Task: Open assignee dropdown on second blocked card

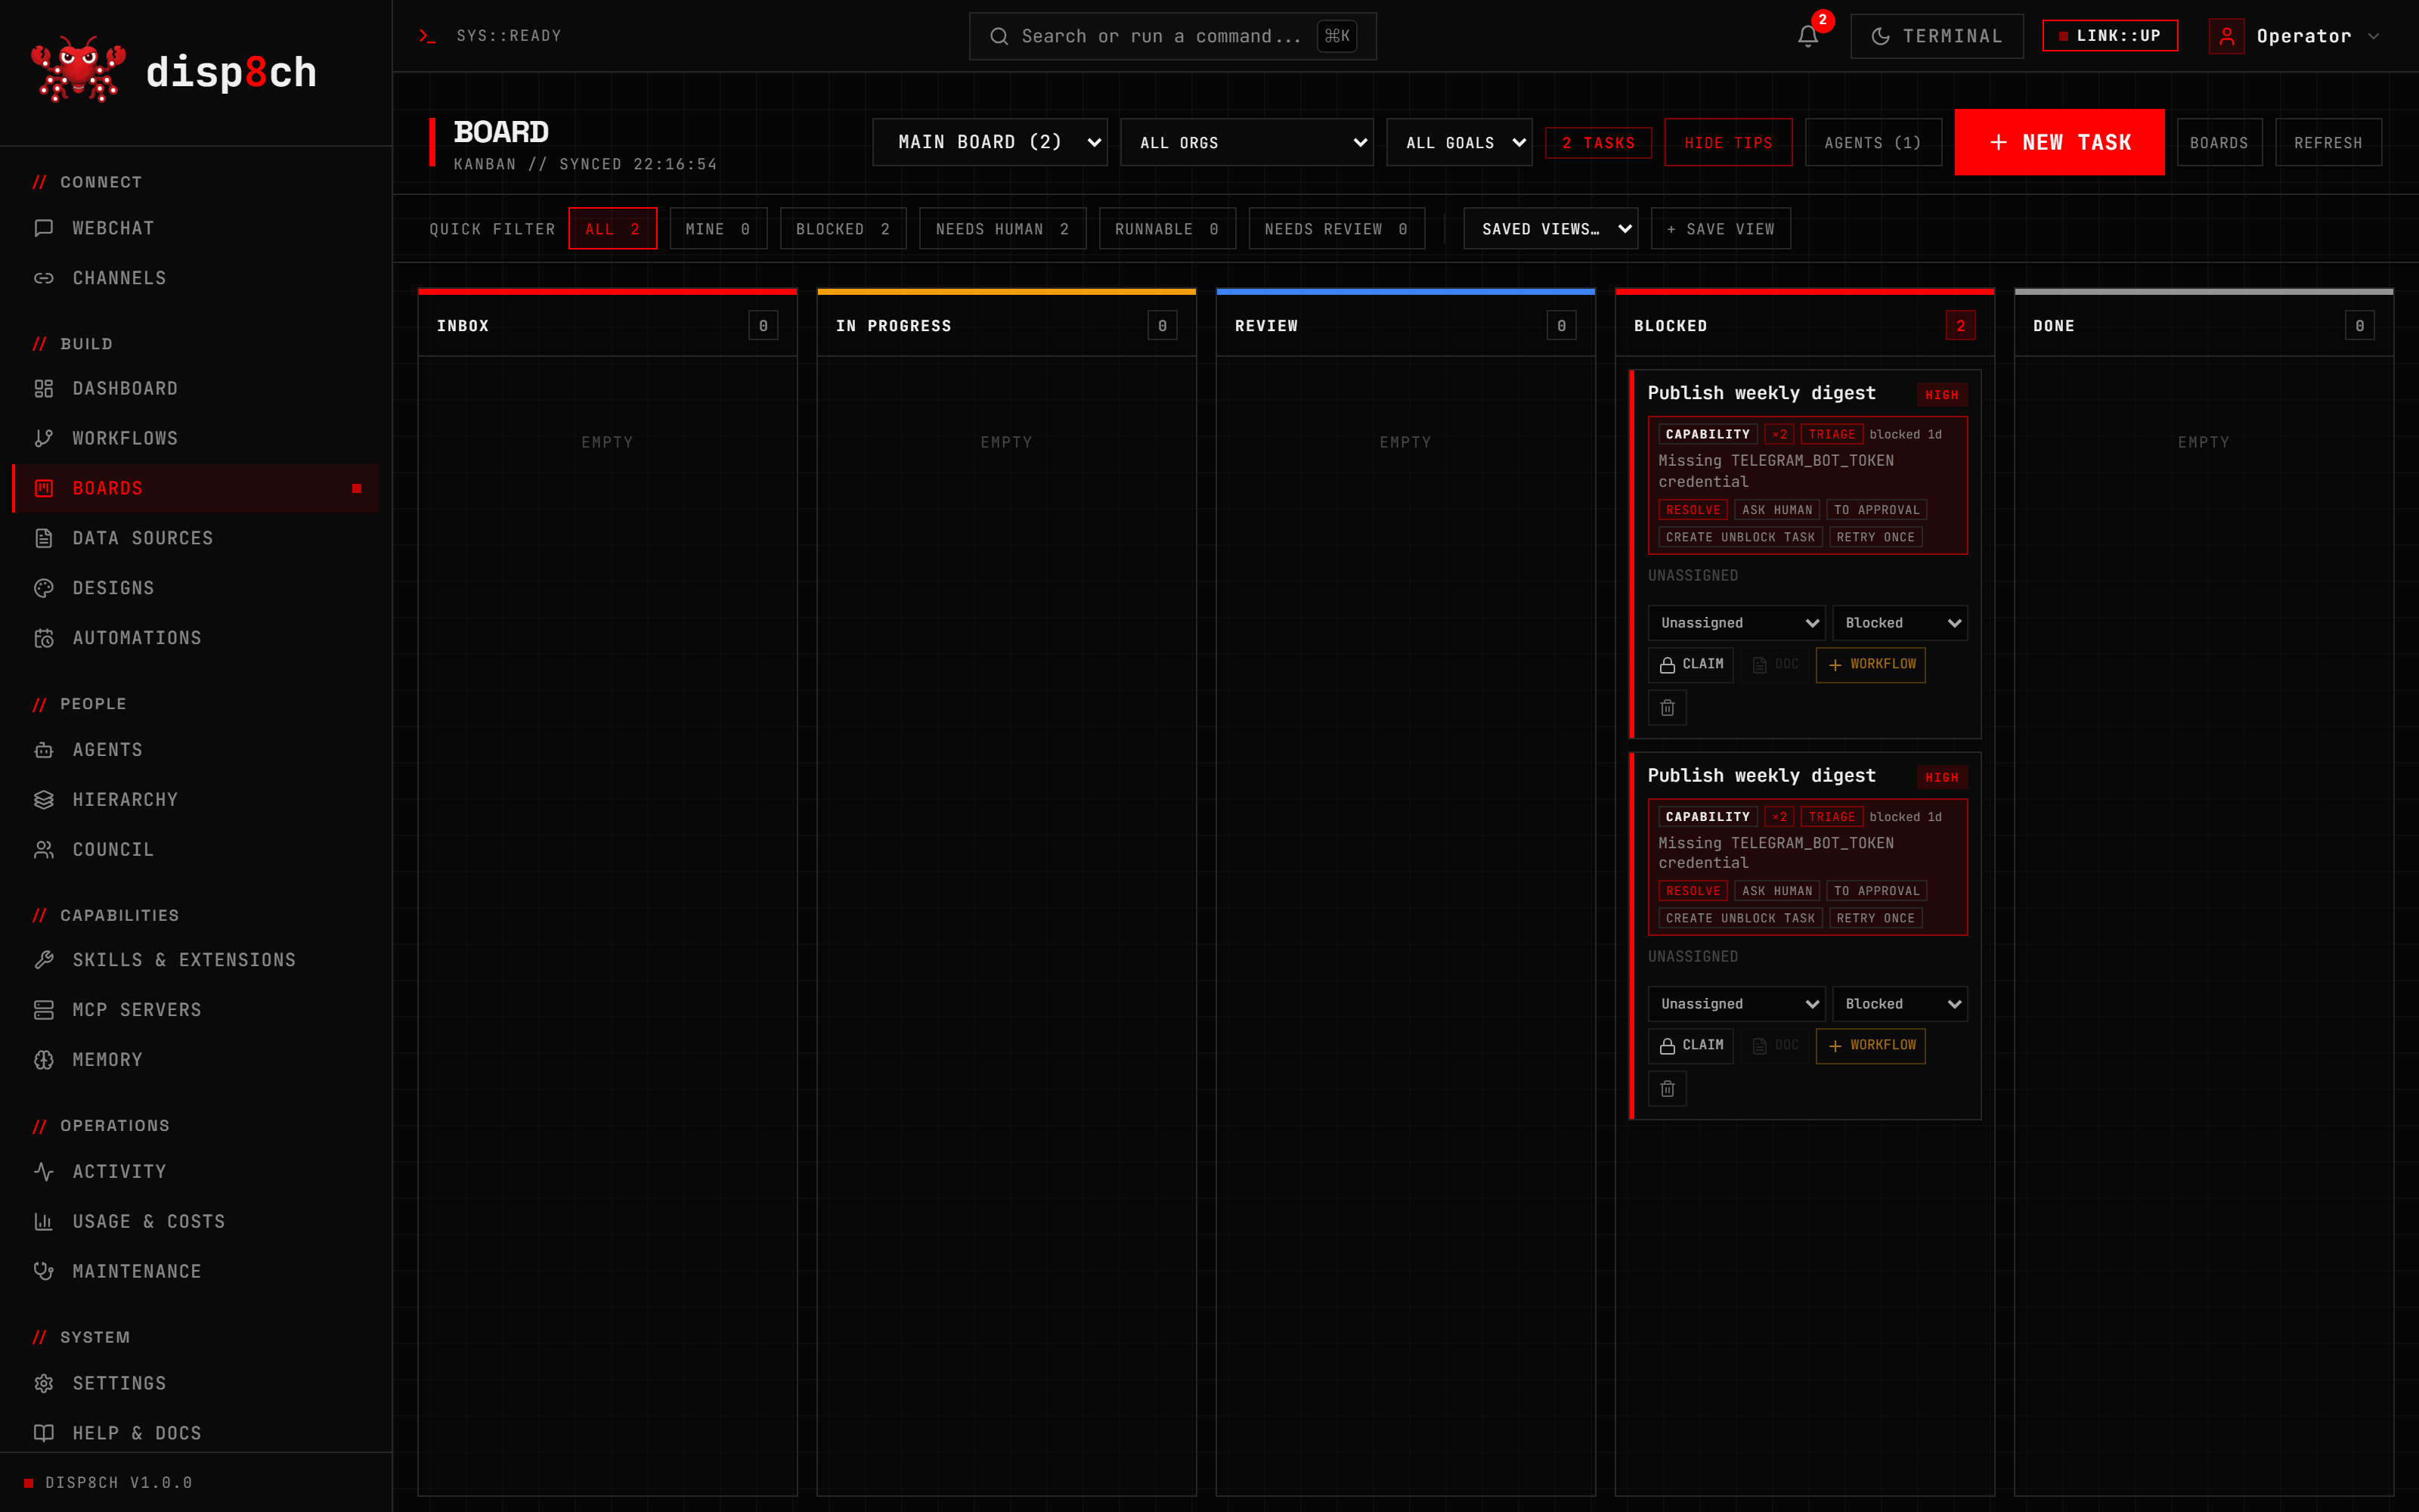Action: [x=1736, y=1004]
